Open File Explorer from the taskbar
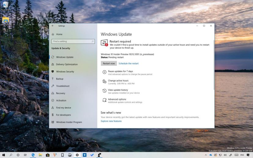Image resolution: width=253 pixels, height=158 pixels. click(x=40, y=155)
